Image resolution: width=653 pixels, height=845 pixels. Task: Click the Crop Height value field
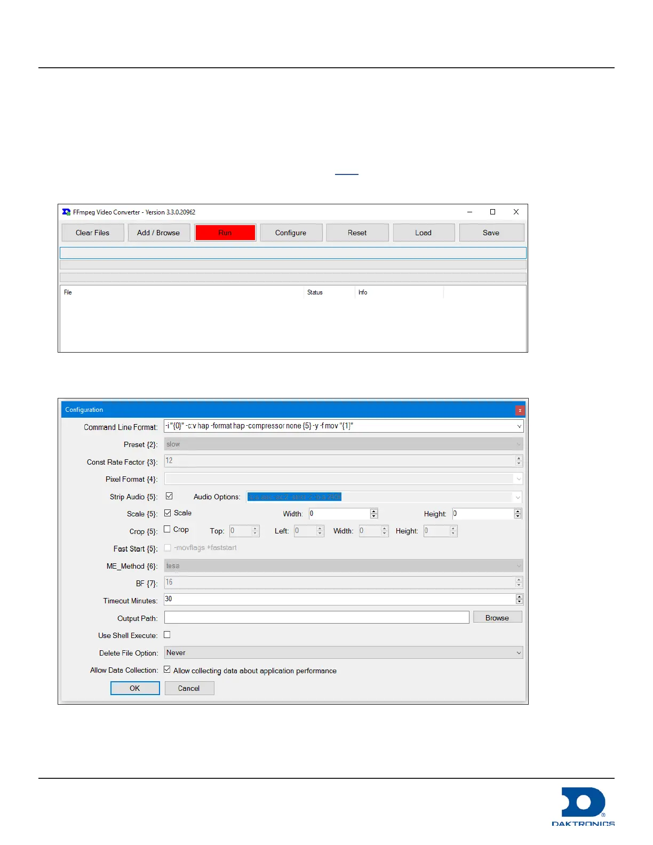click(x=437, y=531)
